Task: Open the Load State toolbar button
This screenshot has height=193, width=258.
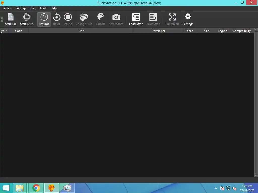Action: click(136, 19)
